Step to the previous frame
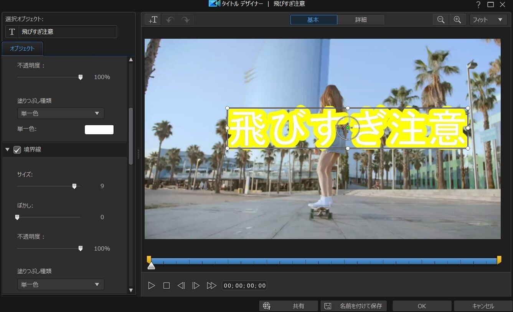This screenshot has width=513, height=312. (x=181, y=286)
